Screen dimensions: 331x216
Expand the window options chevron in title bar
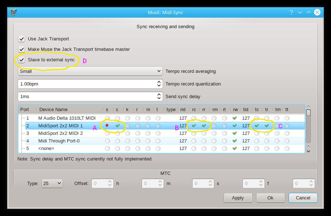(x=300, y=12)
